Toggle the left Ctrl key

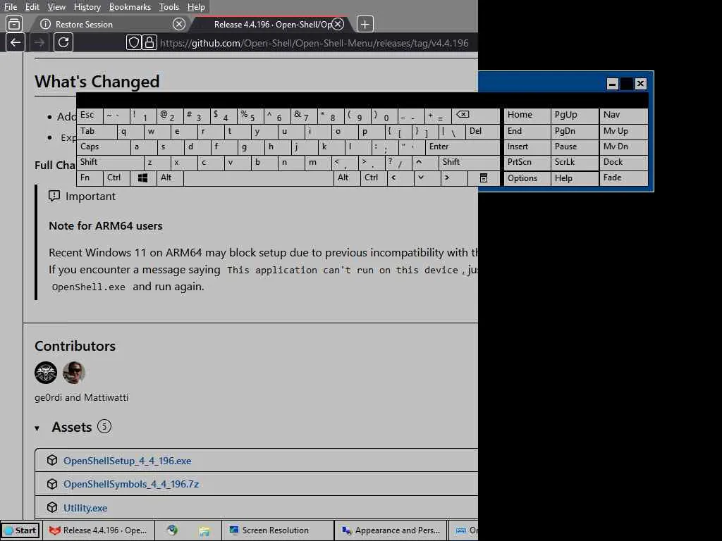point(116,178)
